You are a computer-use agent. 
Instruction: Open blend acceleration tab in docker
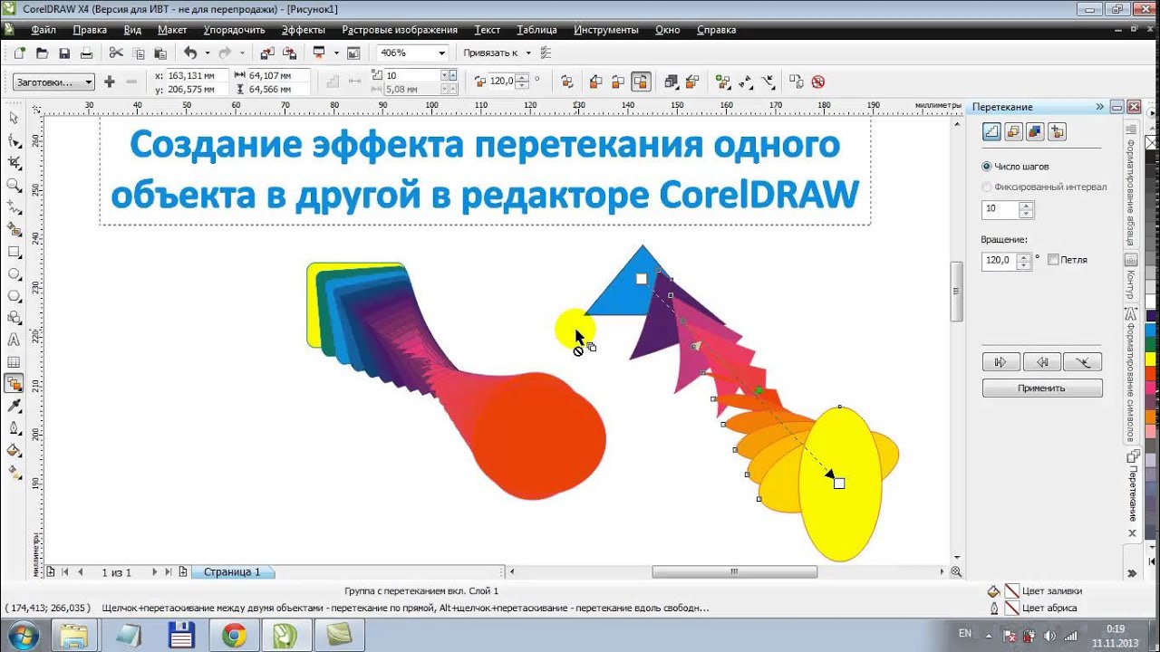(x=1013, y=132)
